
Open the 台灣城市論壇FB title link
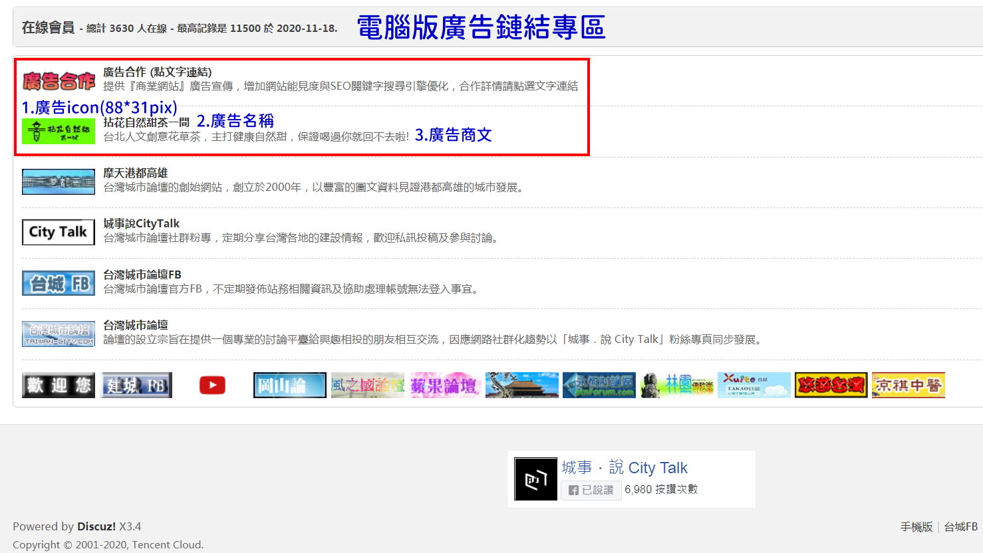click(142, 275)
